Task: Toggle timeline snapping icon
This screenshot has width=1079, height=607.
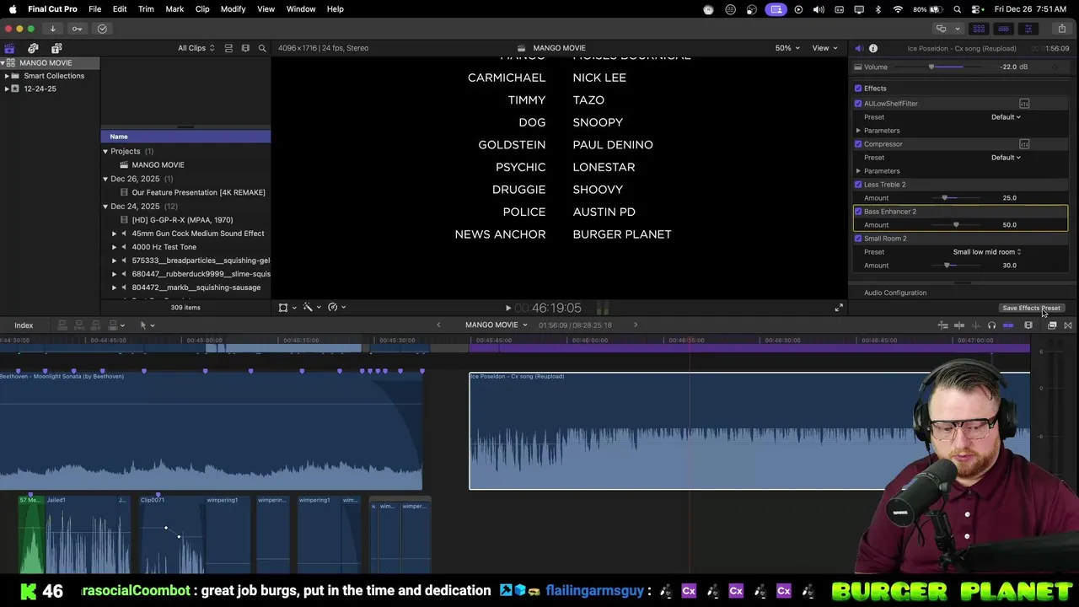Action: pos(1008,325)
